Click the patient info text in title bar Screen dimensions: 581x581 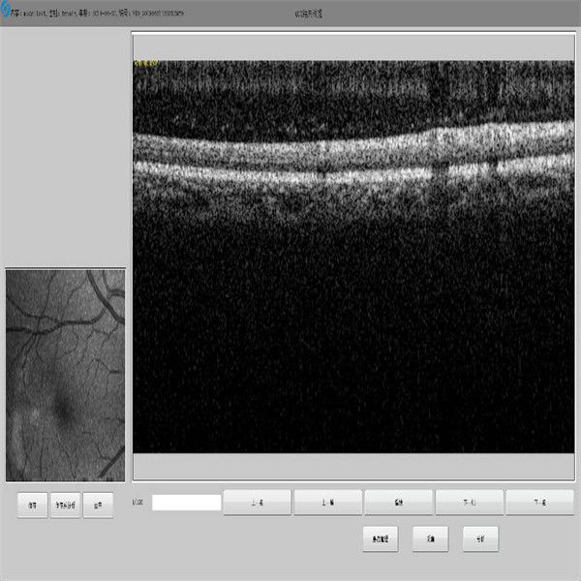tap(98, 14)
